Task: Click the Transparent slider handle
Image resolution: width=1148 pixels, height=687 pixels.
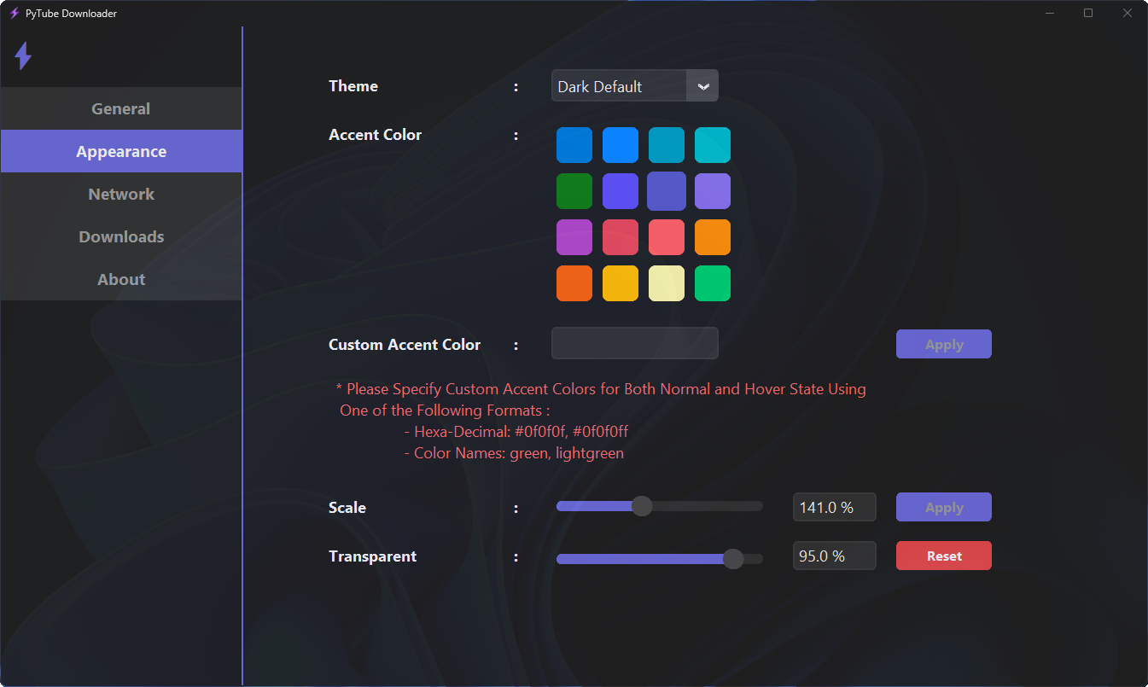Action: 733,559
